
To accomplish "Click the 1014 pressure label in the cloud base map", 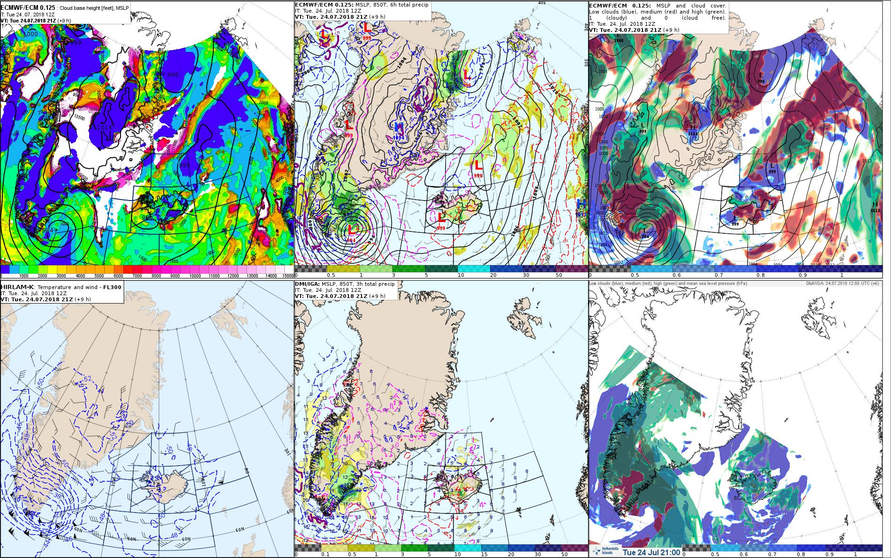I will 104,127.
